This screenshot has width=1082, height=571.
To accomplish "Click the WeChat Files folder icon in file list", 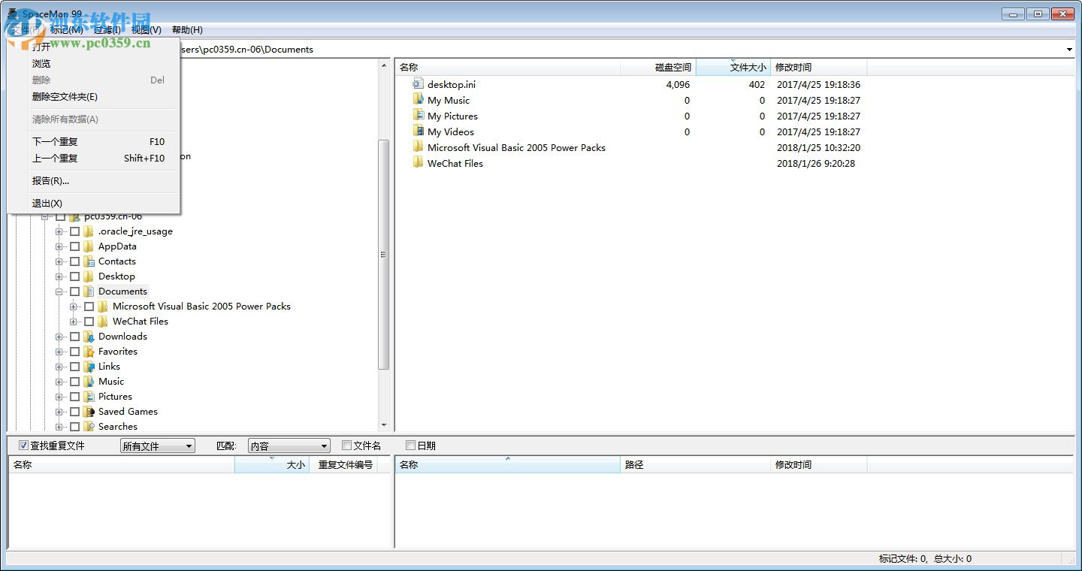I will click(x=419, y=163).
